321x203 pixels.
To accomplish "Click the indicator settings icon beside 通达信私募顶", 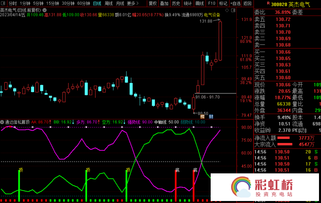I will click(2, 122).
